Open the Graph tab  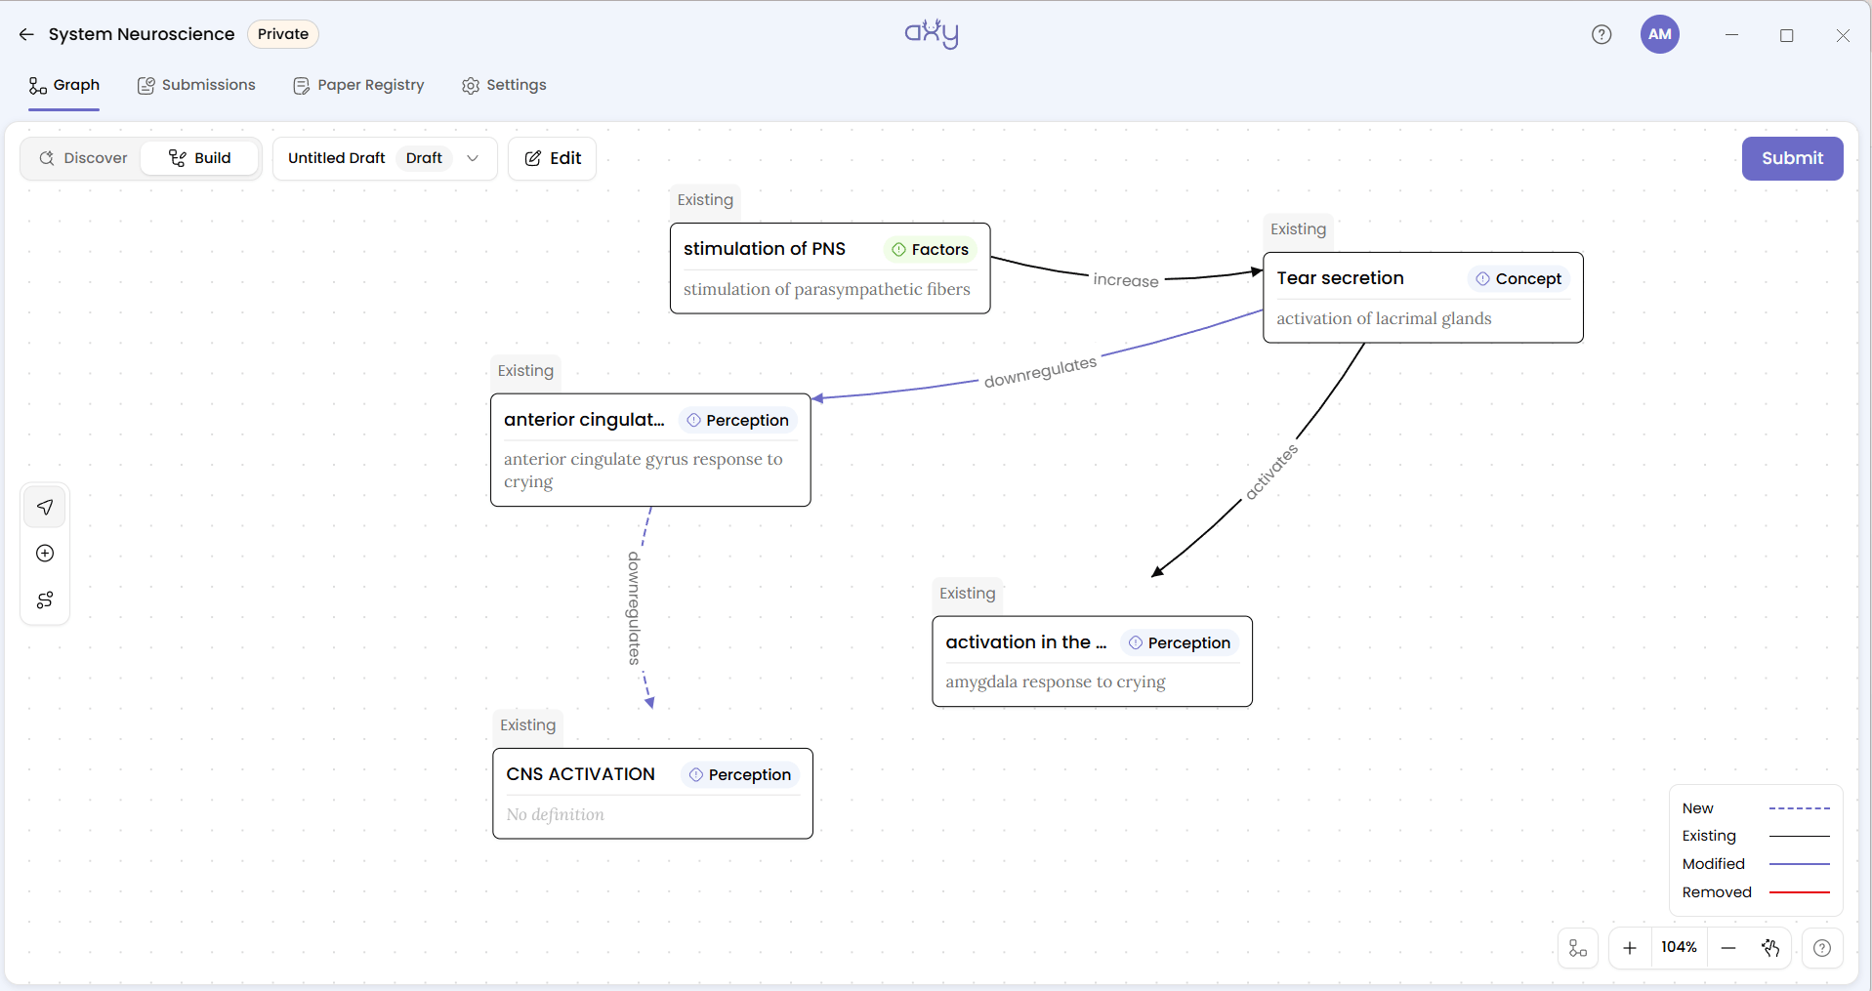[64, 86]
